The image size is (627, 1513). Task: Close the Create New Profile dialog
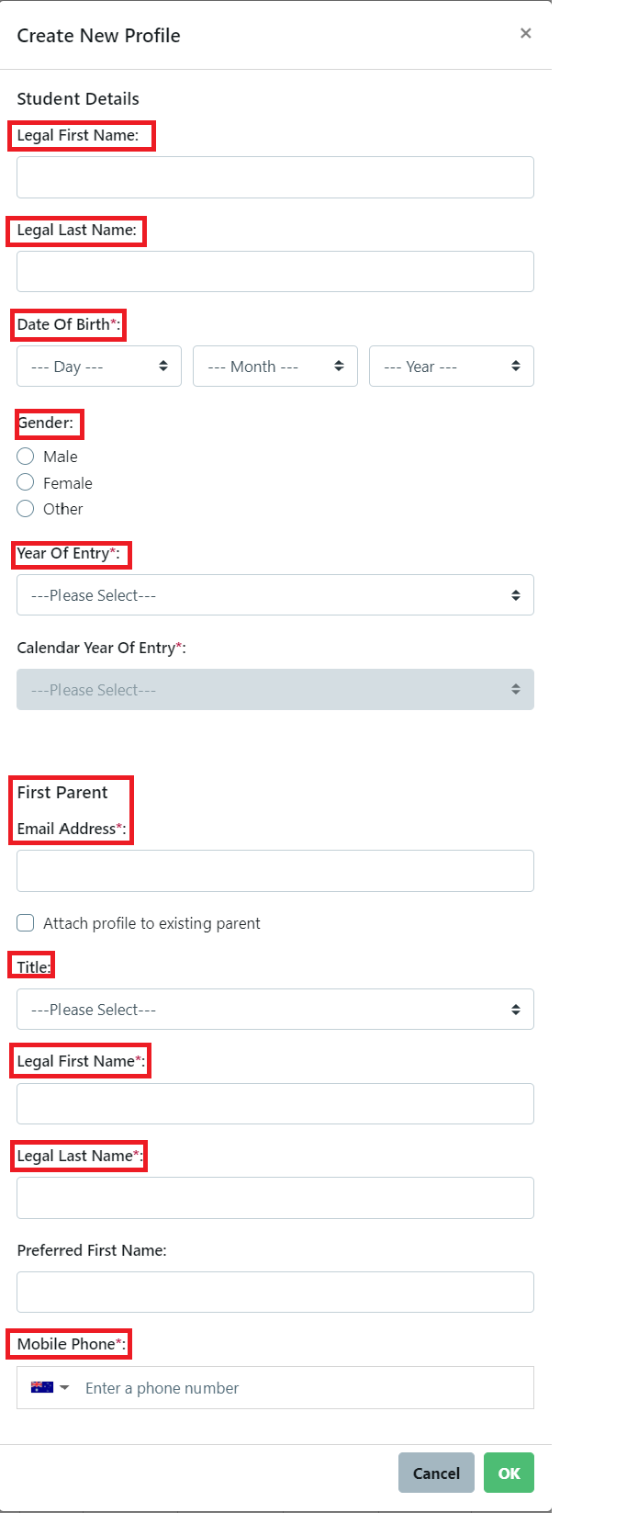tap(525, 33)
